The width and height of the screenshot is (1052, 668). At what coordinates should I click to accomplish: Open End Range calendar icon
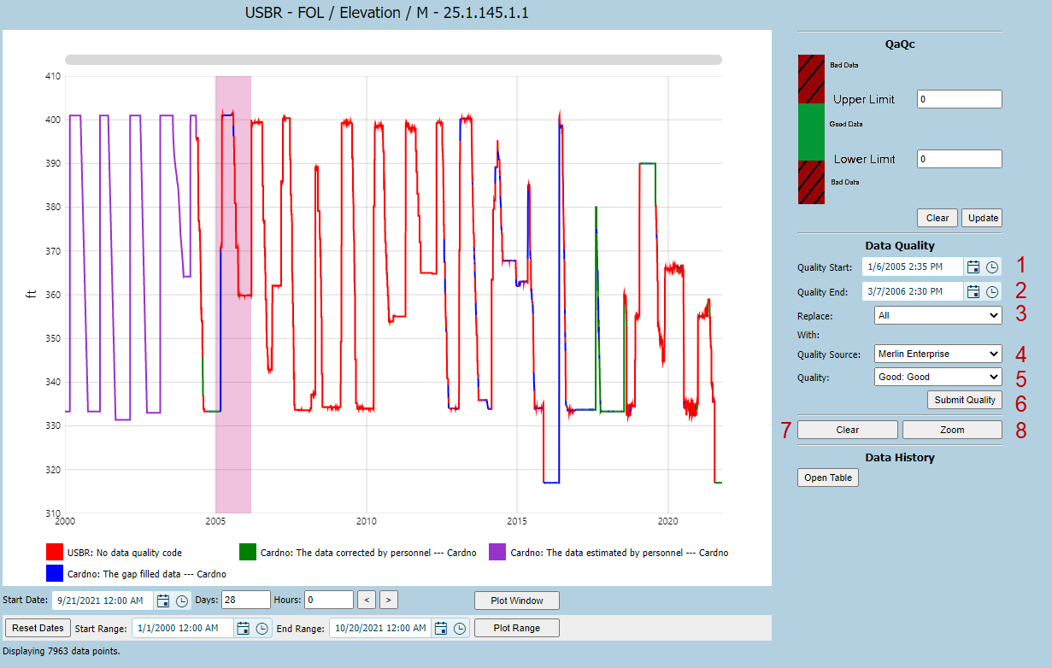[441, 629]
